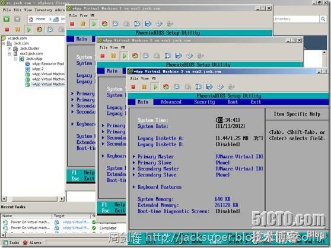Click the red power-off icon in VM 2 window
Image resolution: width=331 pixels, height=248 pixels.
click(x=103, y=56)
